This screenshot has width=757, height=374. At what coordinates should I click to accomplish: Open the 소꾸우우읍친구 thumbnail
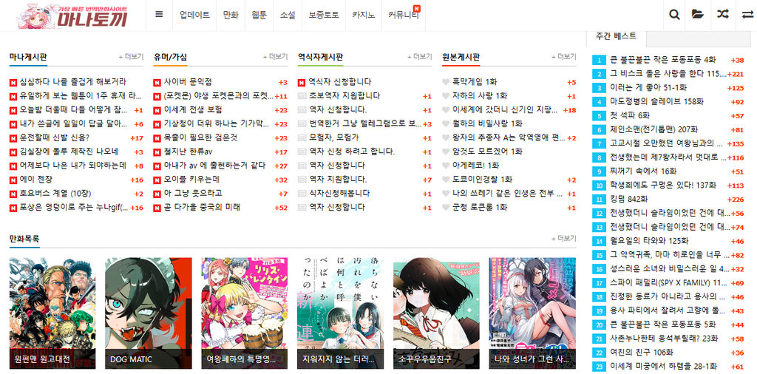tap(436, 313)
